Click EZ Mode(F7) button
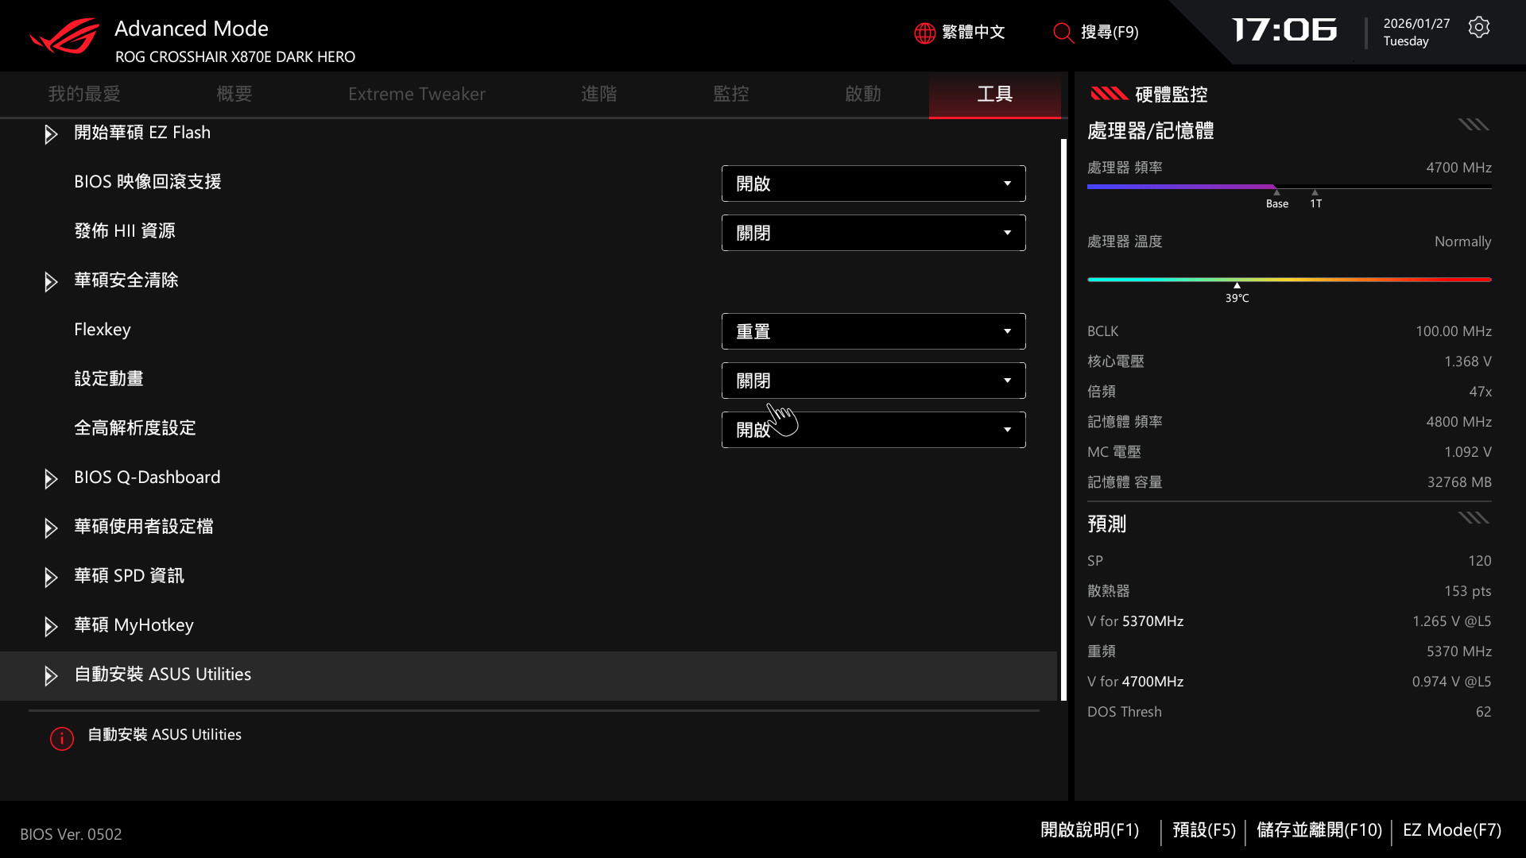Viewport: 1526px width, 858px height. 1451,830
